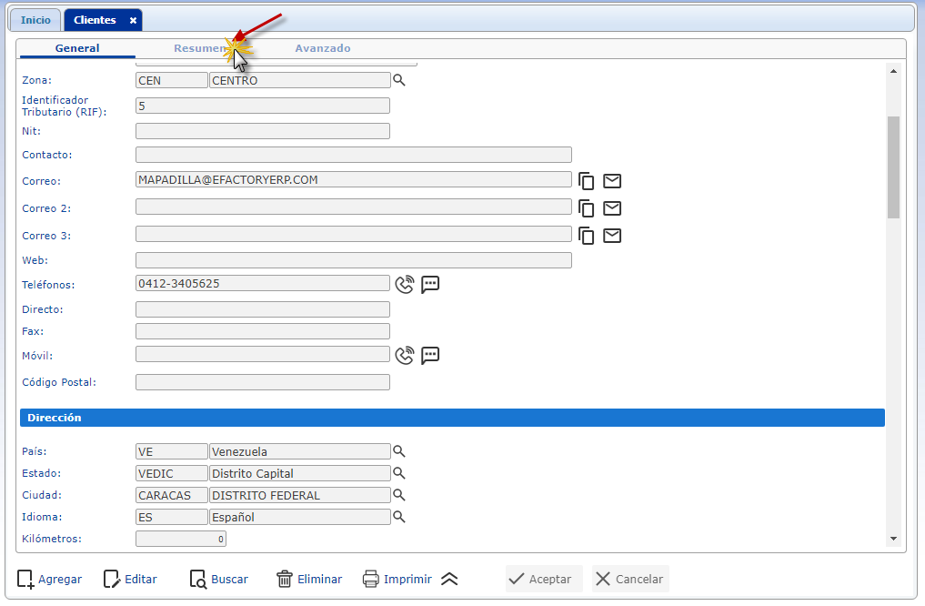Viewport: 925px width, 606px height.
Task: Search Idioma with the magnifier icon
Action: [x=399, y=517]
